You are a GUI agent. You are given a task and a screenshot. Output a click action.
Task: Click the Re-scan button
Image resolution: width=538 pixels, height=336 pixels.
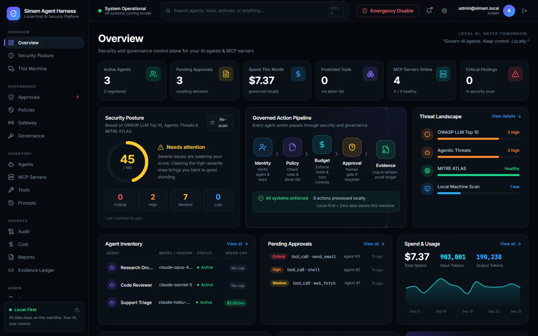pyautogui.click(x=220, y=123)
